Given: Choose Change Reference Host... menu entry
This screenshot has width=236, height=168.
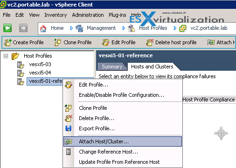Looking at the screenshot, I should point(123,152).
